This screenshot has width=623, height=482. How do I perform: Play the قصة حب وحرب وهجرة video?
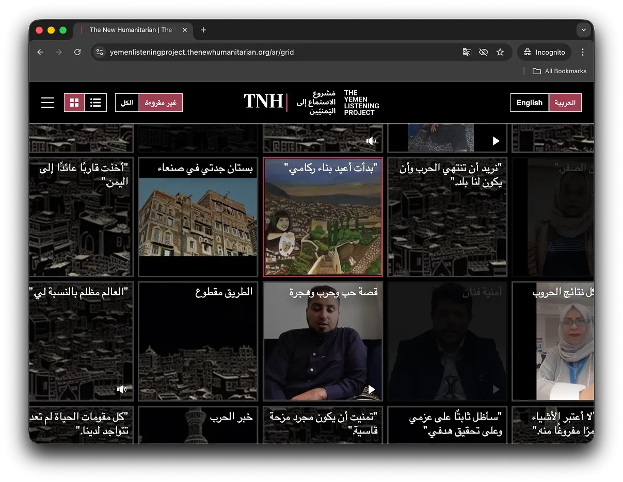(x=372, y=389)
